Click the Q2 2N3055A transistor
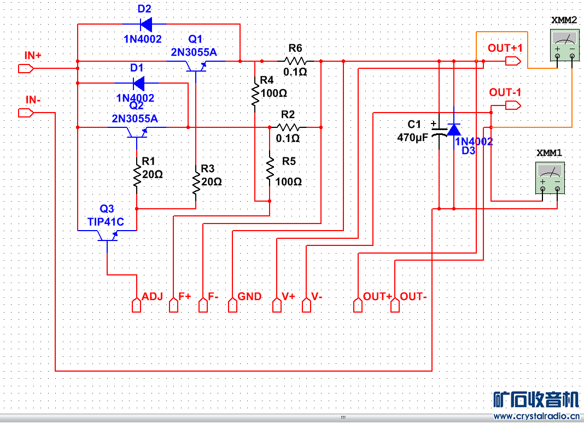Screen dimensions: 584x423 coord(137,133)
